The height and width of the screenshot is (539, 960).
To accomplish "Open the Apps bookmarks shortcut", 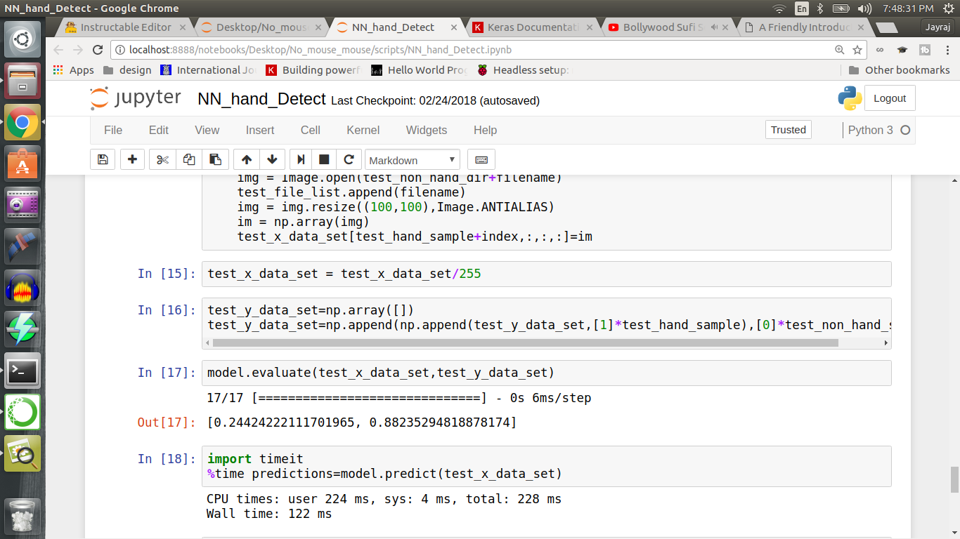I will click(73, 70).
